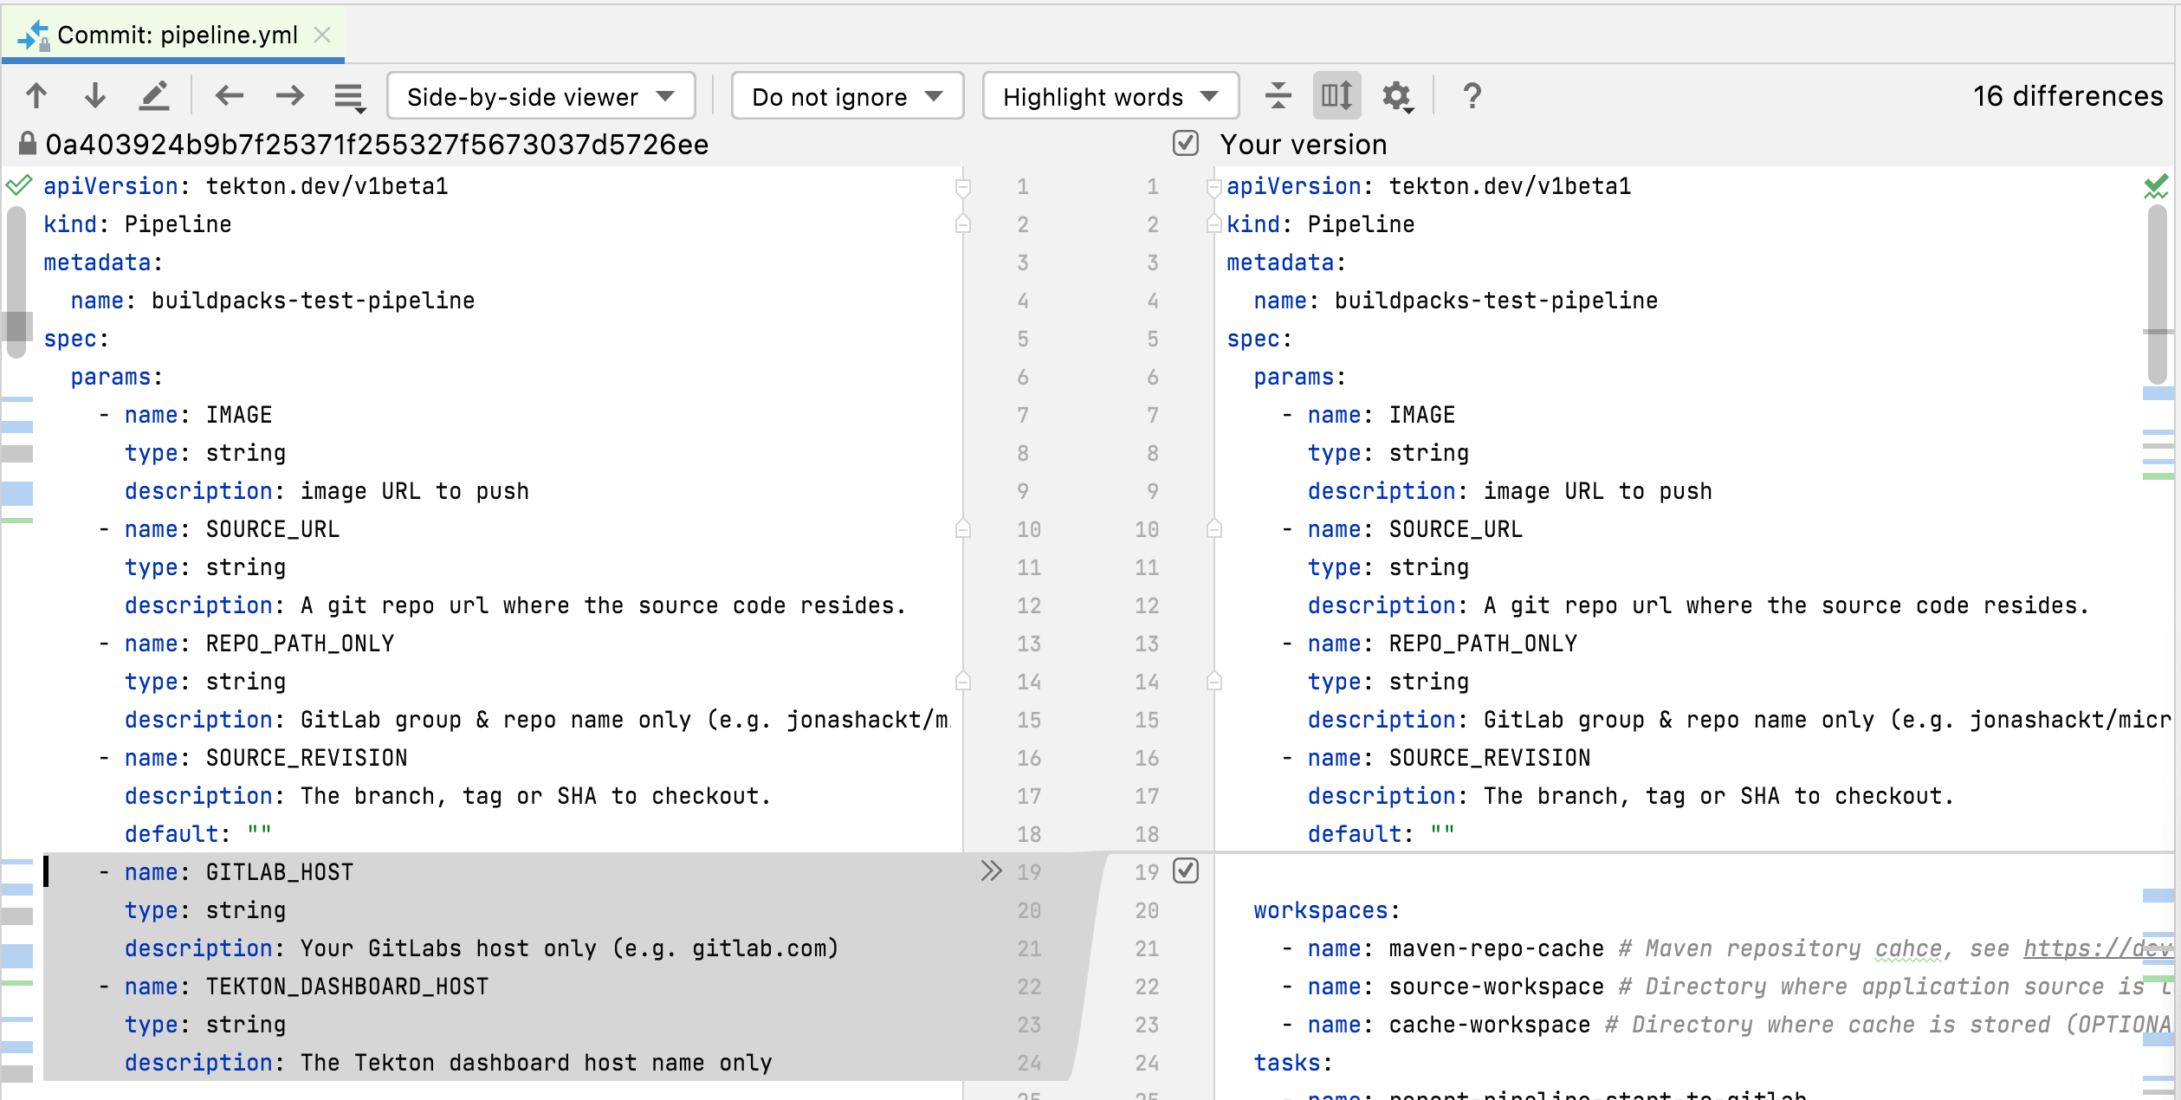Open Do not ignore dropdown
Image resolution: width=2181 pixels, height=1100 pixels.
click(847, 96)
